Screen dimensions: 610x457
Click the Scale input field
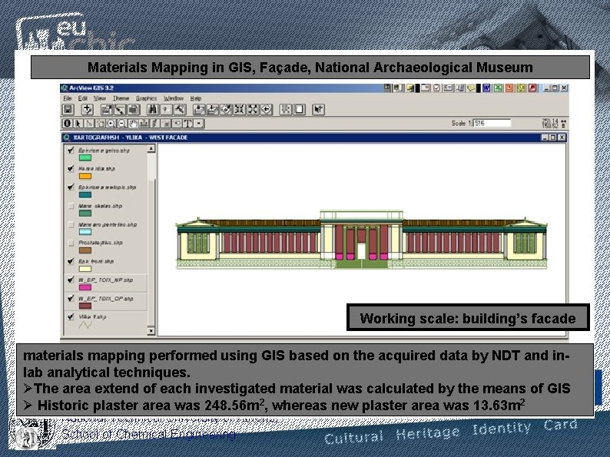[x=492, y=124]
